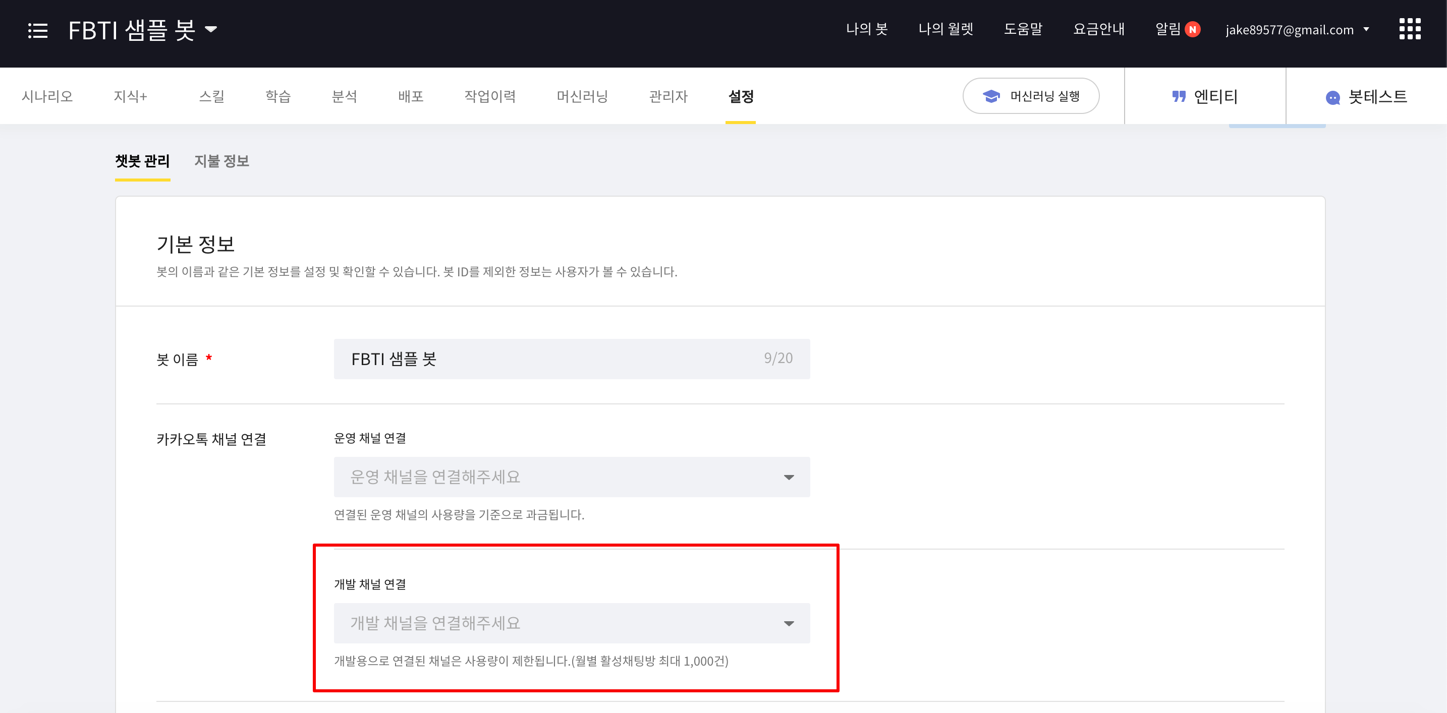The width and height of the screenshot is (1447, 713).
Task: Click the 9/20 character counter text
Action: [x=778, y=359]
